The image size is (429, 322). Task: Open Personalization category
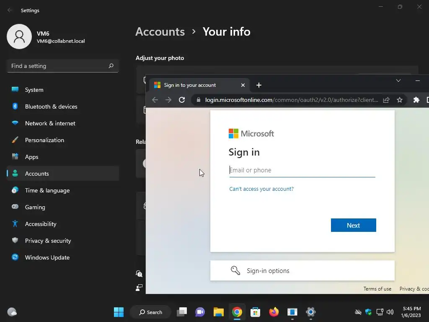(x=63, y=140)
